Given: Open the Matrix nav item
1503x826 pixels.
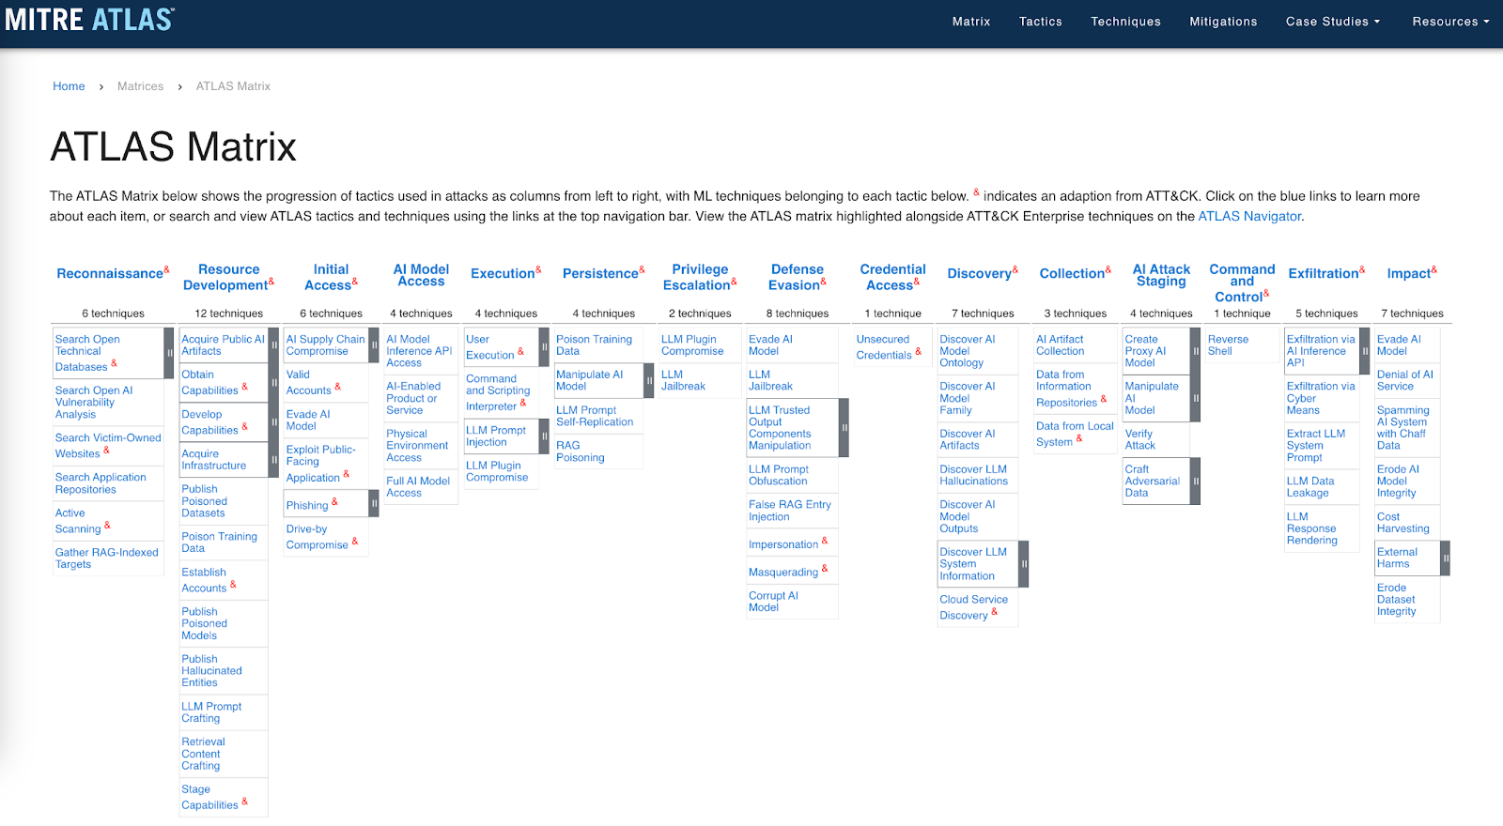Looking at the screenshot, I should 970,22.
